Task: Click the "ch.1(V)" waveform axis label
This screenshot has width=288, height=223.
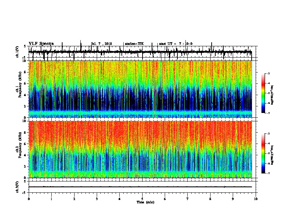Action: pyautogui.click(x=17, y=52)
